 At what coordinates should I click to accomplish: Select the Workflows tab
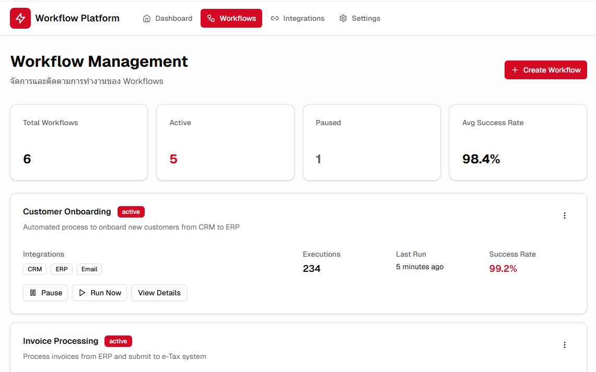pyautogui.click(x=231, y=18)
